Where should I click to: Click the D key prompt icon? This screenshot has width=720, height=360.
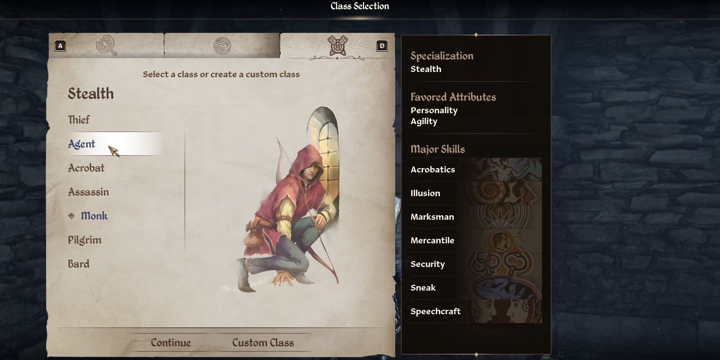[x=382, y=46]
